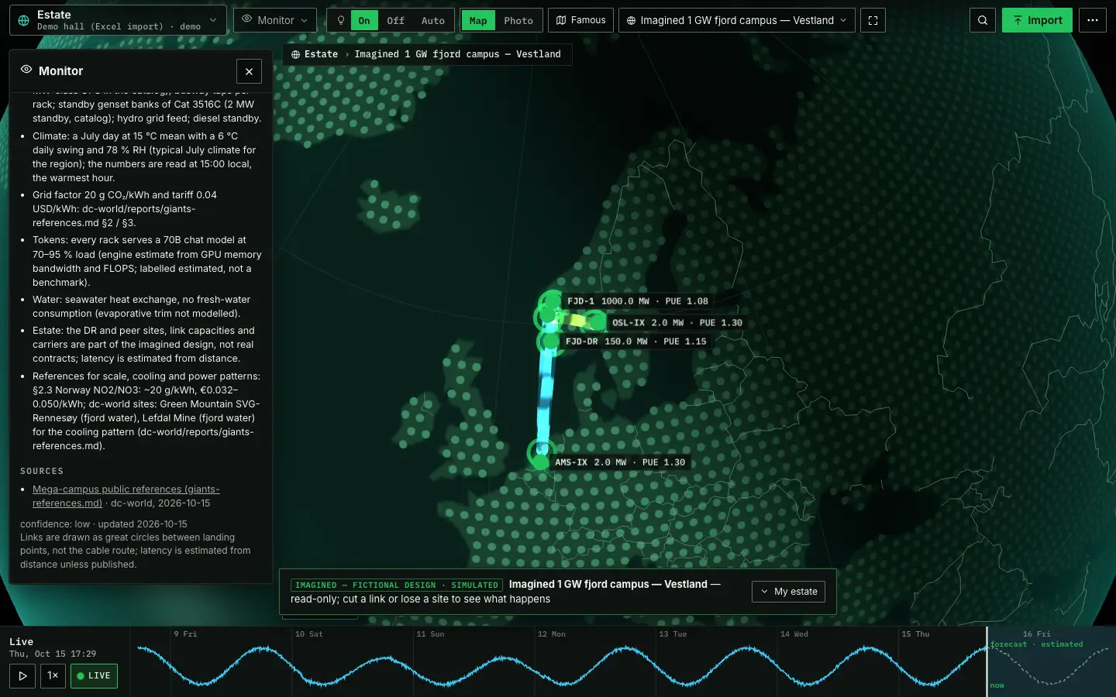This screenshot has width=1116, height=697.
Task: Open Mega-campus public references link
Action: point(126,496)
